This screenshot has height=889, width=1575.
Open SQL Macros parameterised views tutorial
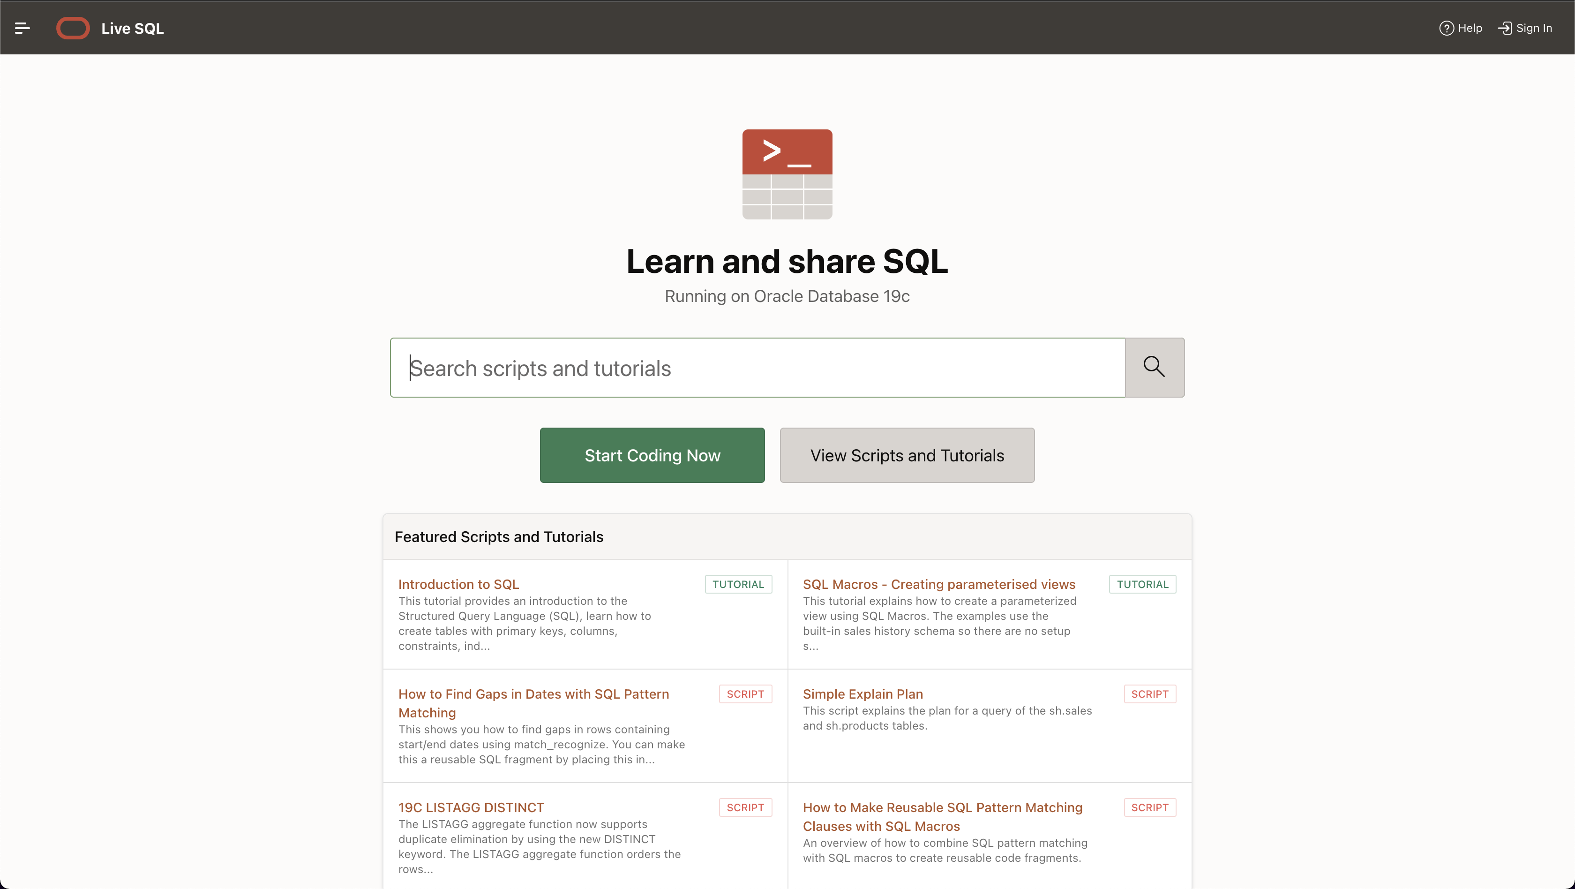(x=939, y=584)
